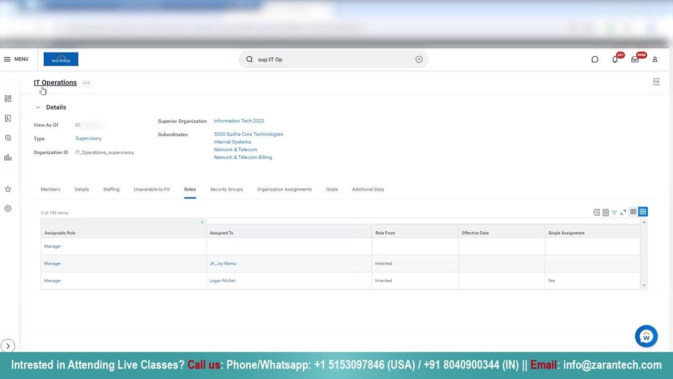Image resolution: width=673 pixels, height=379 pixels.
Task: Open the Assignable Role column filter arrow
Action: 202,223
